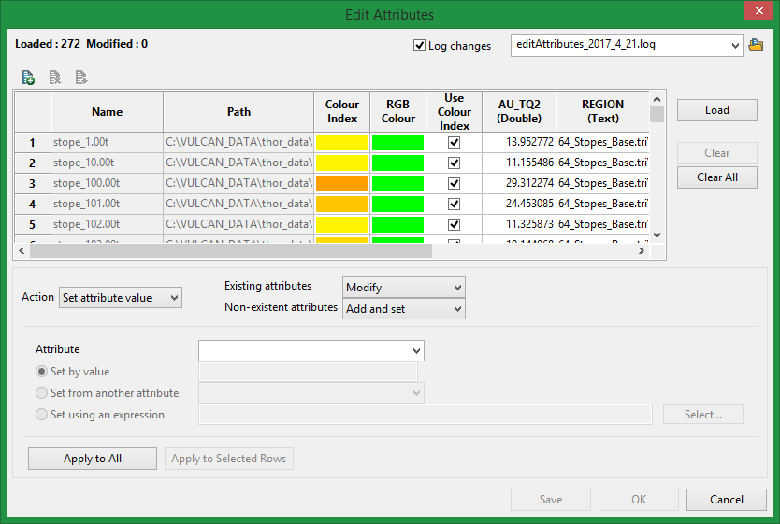Click the Name column header
Image resolution: width=780 pixels, height=524 pixels.
[x=107, y=112]
